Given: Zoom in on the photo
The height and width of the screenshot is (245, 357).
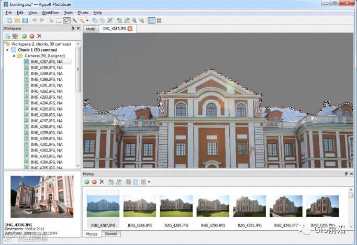Looking at the screenshot, I should pyautogui.click(x=135, y=20).
